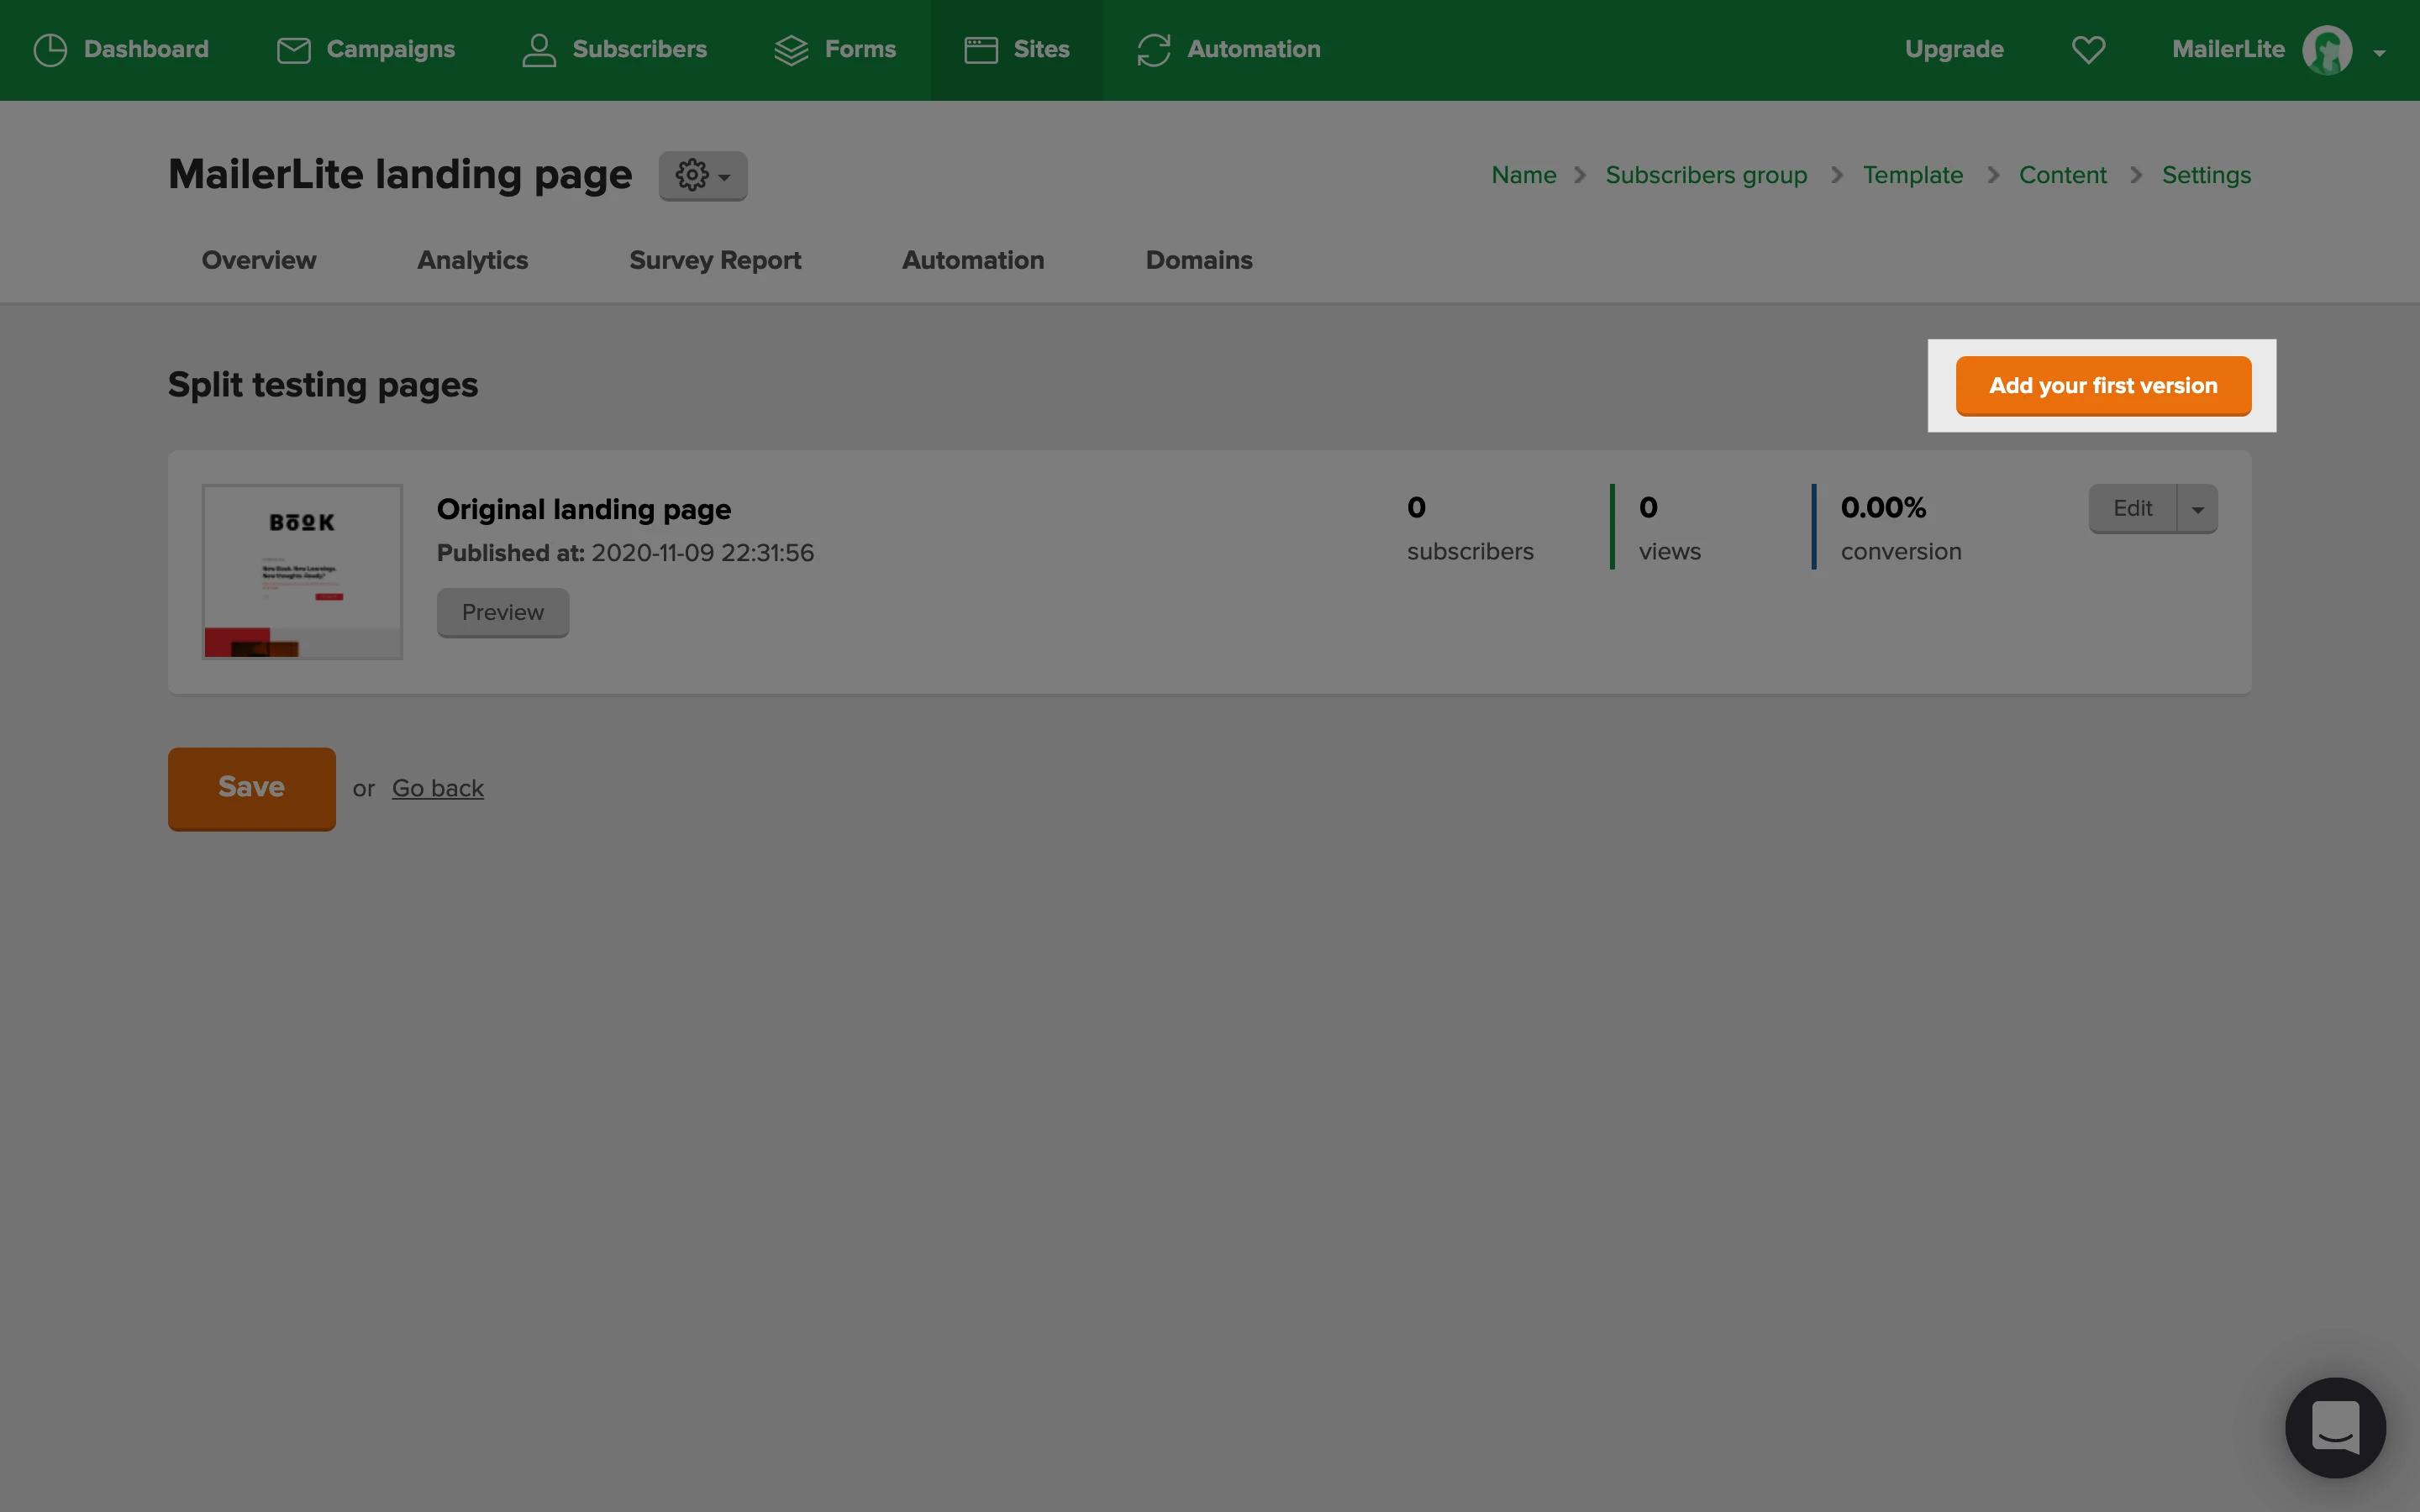
Task: Go to the Settings step
Action: (2206, 175)
